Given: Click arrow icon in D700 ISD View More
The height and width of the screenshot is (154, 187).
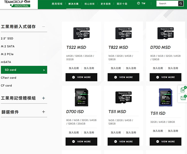Looking at the screenshot, I should click(x=74, y=142).
